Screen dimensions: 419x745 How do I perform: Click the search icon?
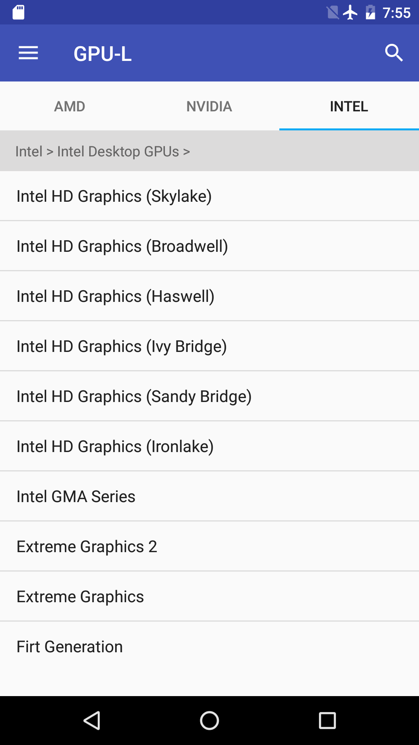coord(394,53)
